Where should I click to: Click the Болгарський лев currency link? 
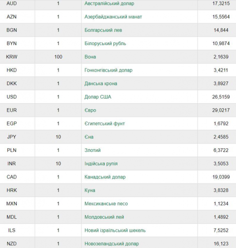point(103,30)
